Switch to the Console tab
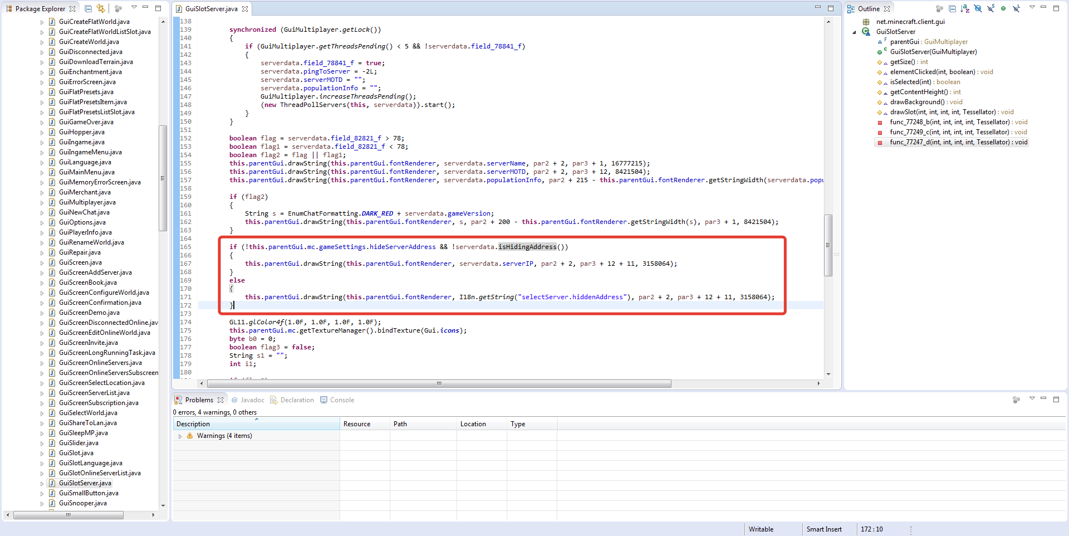Screen dimensions: 1069x536 click(341, 400)
